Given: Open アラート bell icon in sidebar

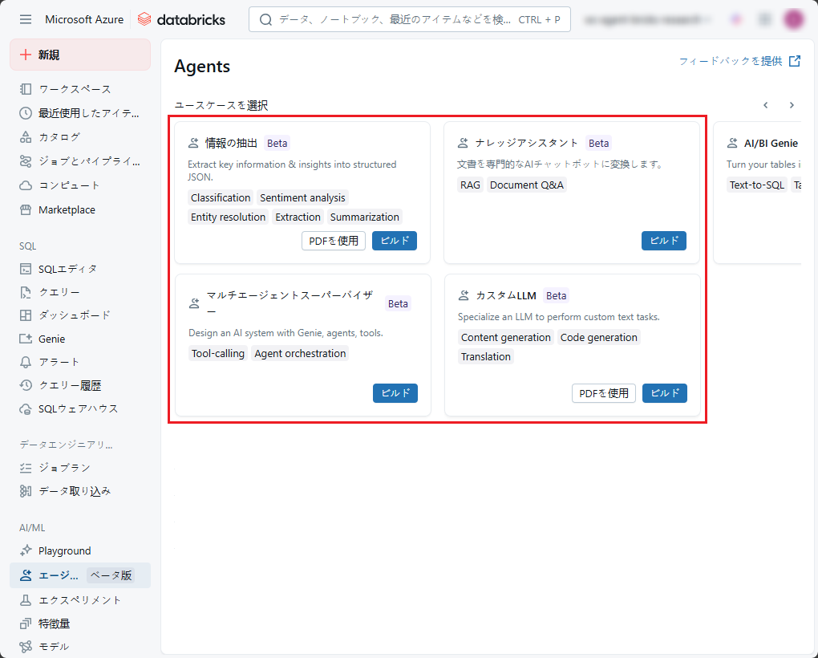Looking at the screenshot, I should (26, 362).
